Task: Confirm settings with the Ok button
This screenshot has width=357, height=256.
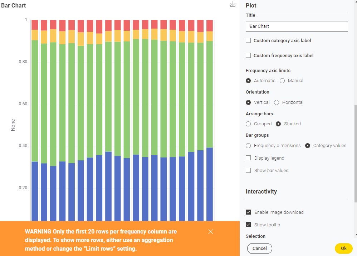Action: (x=343, y=249)
